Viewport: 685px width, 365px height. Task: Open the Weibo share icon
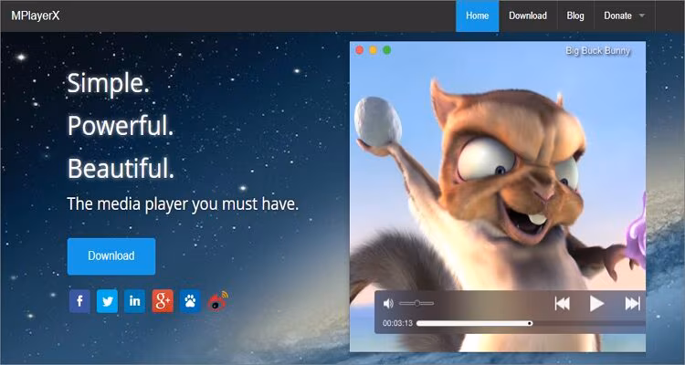click(x=217, y=301)
